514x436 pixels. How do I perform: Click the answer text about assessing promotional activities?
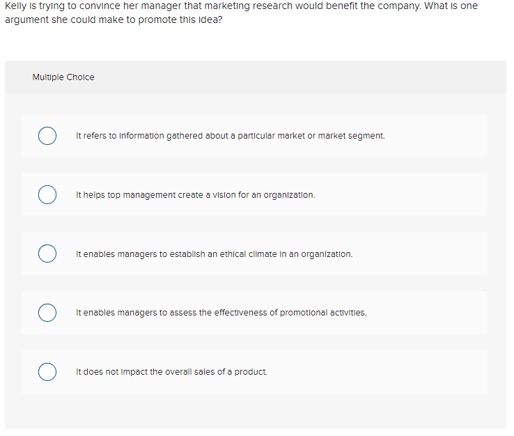[221, 313]
